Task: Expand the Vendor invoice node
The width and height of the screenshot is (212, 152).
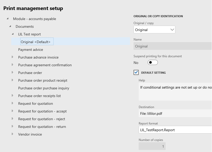Action: tap(13, 134)
